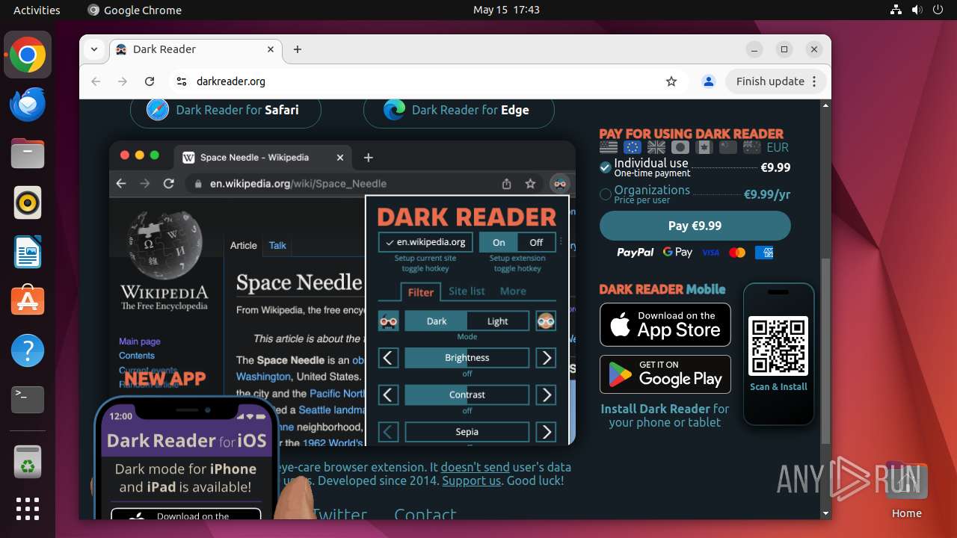Launch Rhythmbox from the dock
Image resolution: width=957 pixels, height=538 pixels.
(x=28, y=202)
